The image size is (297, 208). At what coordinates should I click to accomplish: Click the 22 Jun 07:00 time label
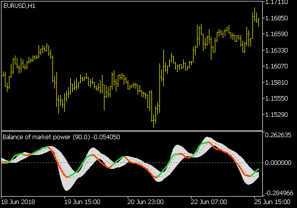point(209,202)
